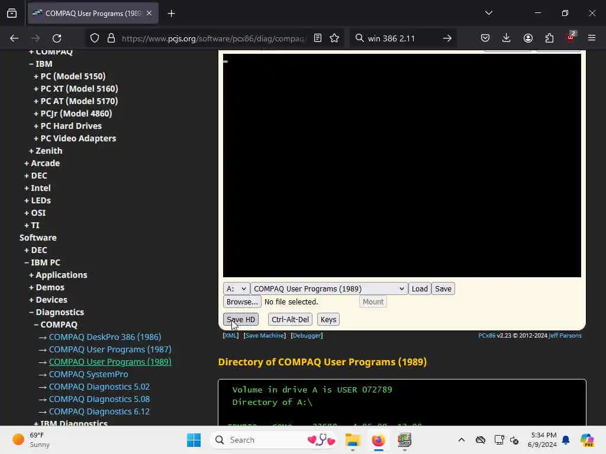
Task: Collapse the IBM section
Action: coord(41,64)
